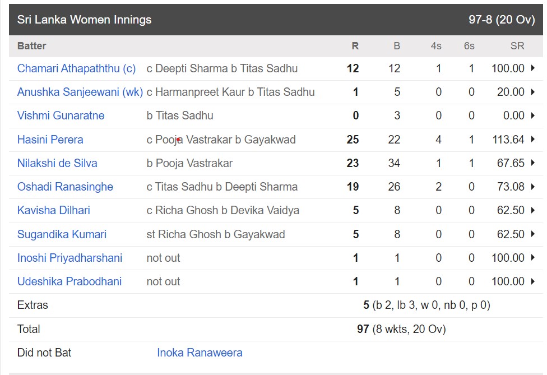Expand Nilakshi de Silva row arrow

click(532, 163)
